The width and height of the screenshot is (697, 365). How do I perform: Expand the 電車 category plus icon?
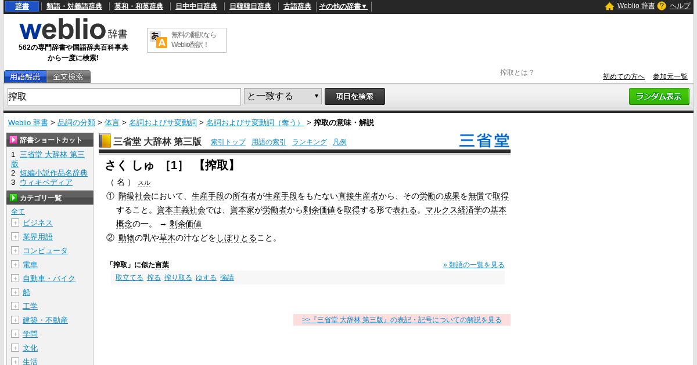[15, 264]
